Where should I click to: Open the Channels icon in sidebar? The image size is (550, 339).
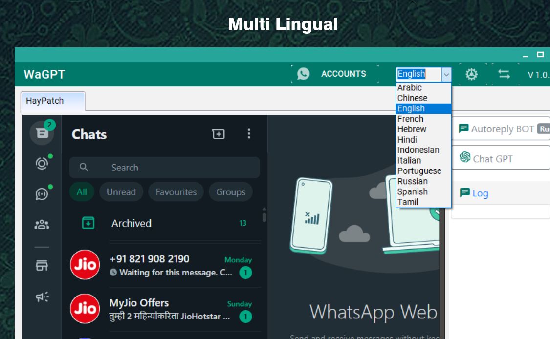click(42, 193)
